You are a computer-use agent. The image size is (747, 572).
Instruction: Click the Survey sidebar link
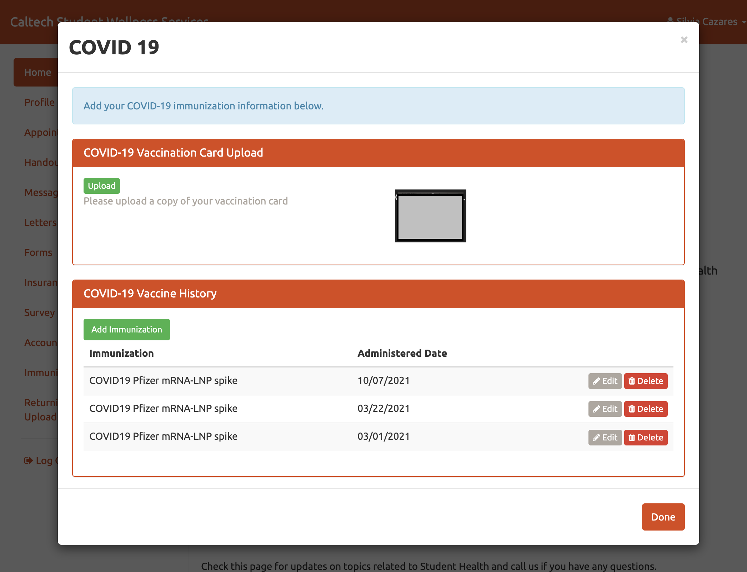(x=39, y=312)
